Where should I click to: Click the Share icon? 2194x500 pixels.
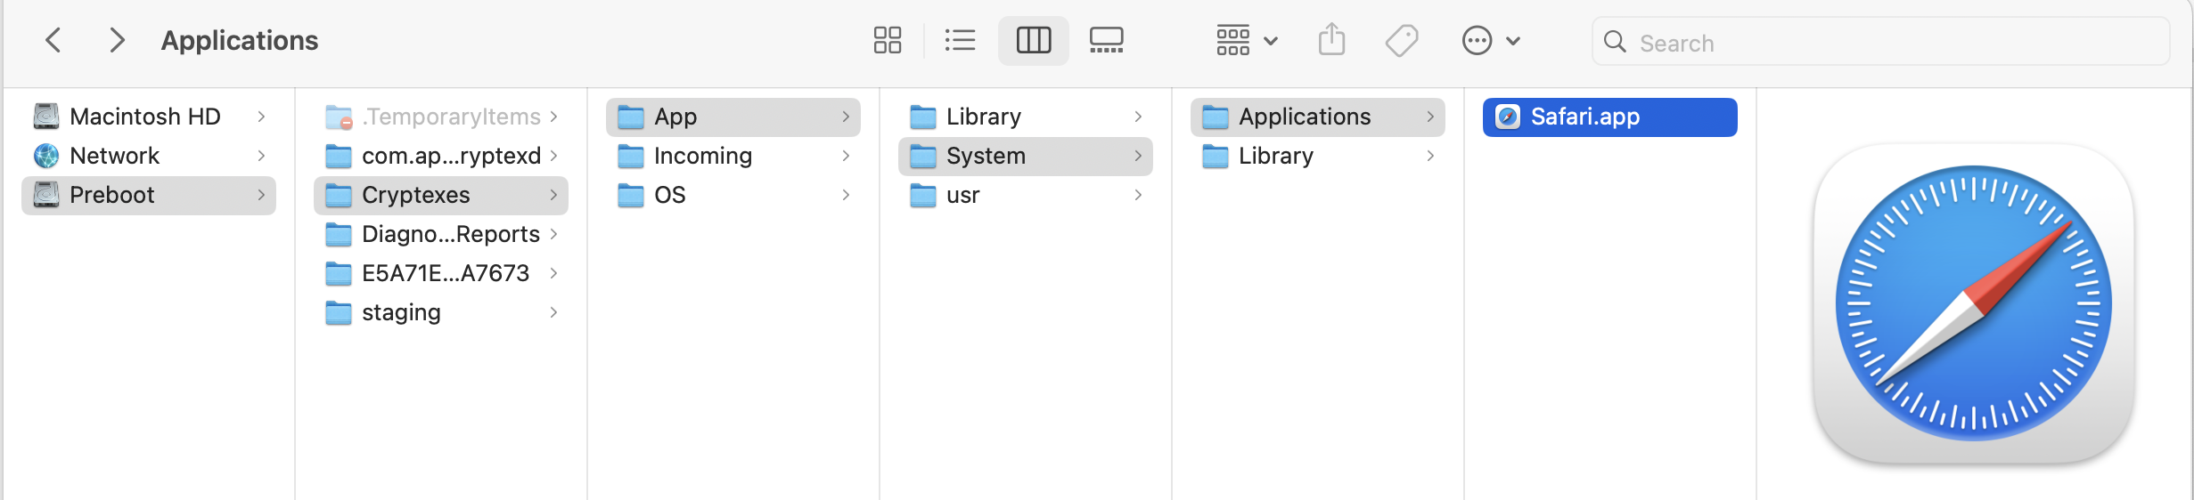click(1331, 40)
